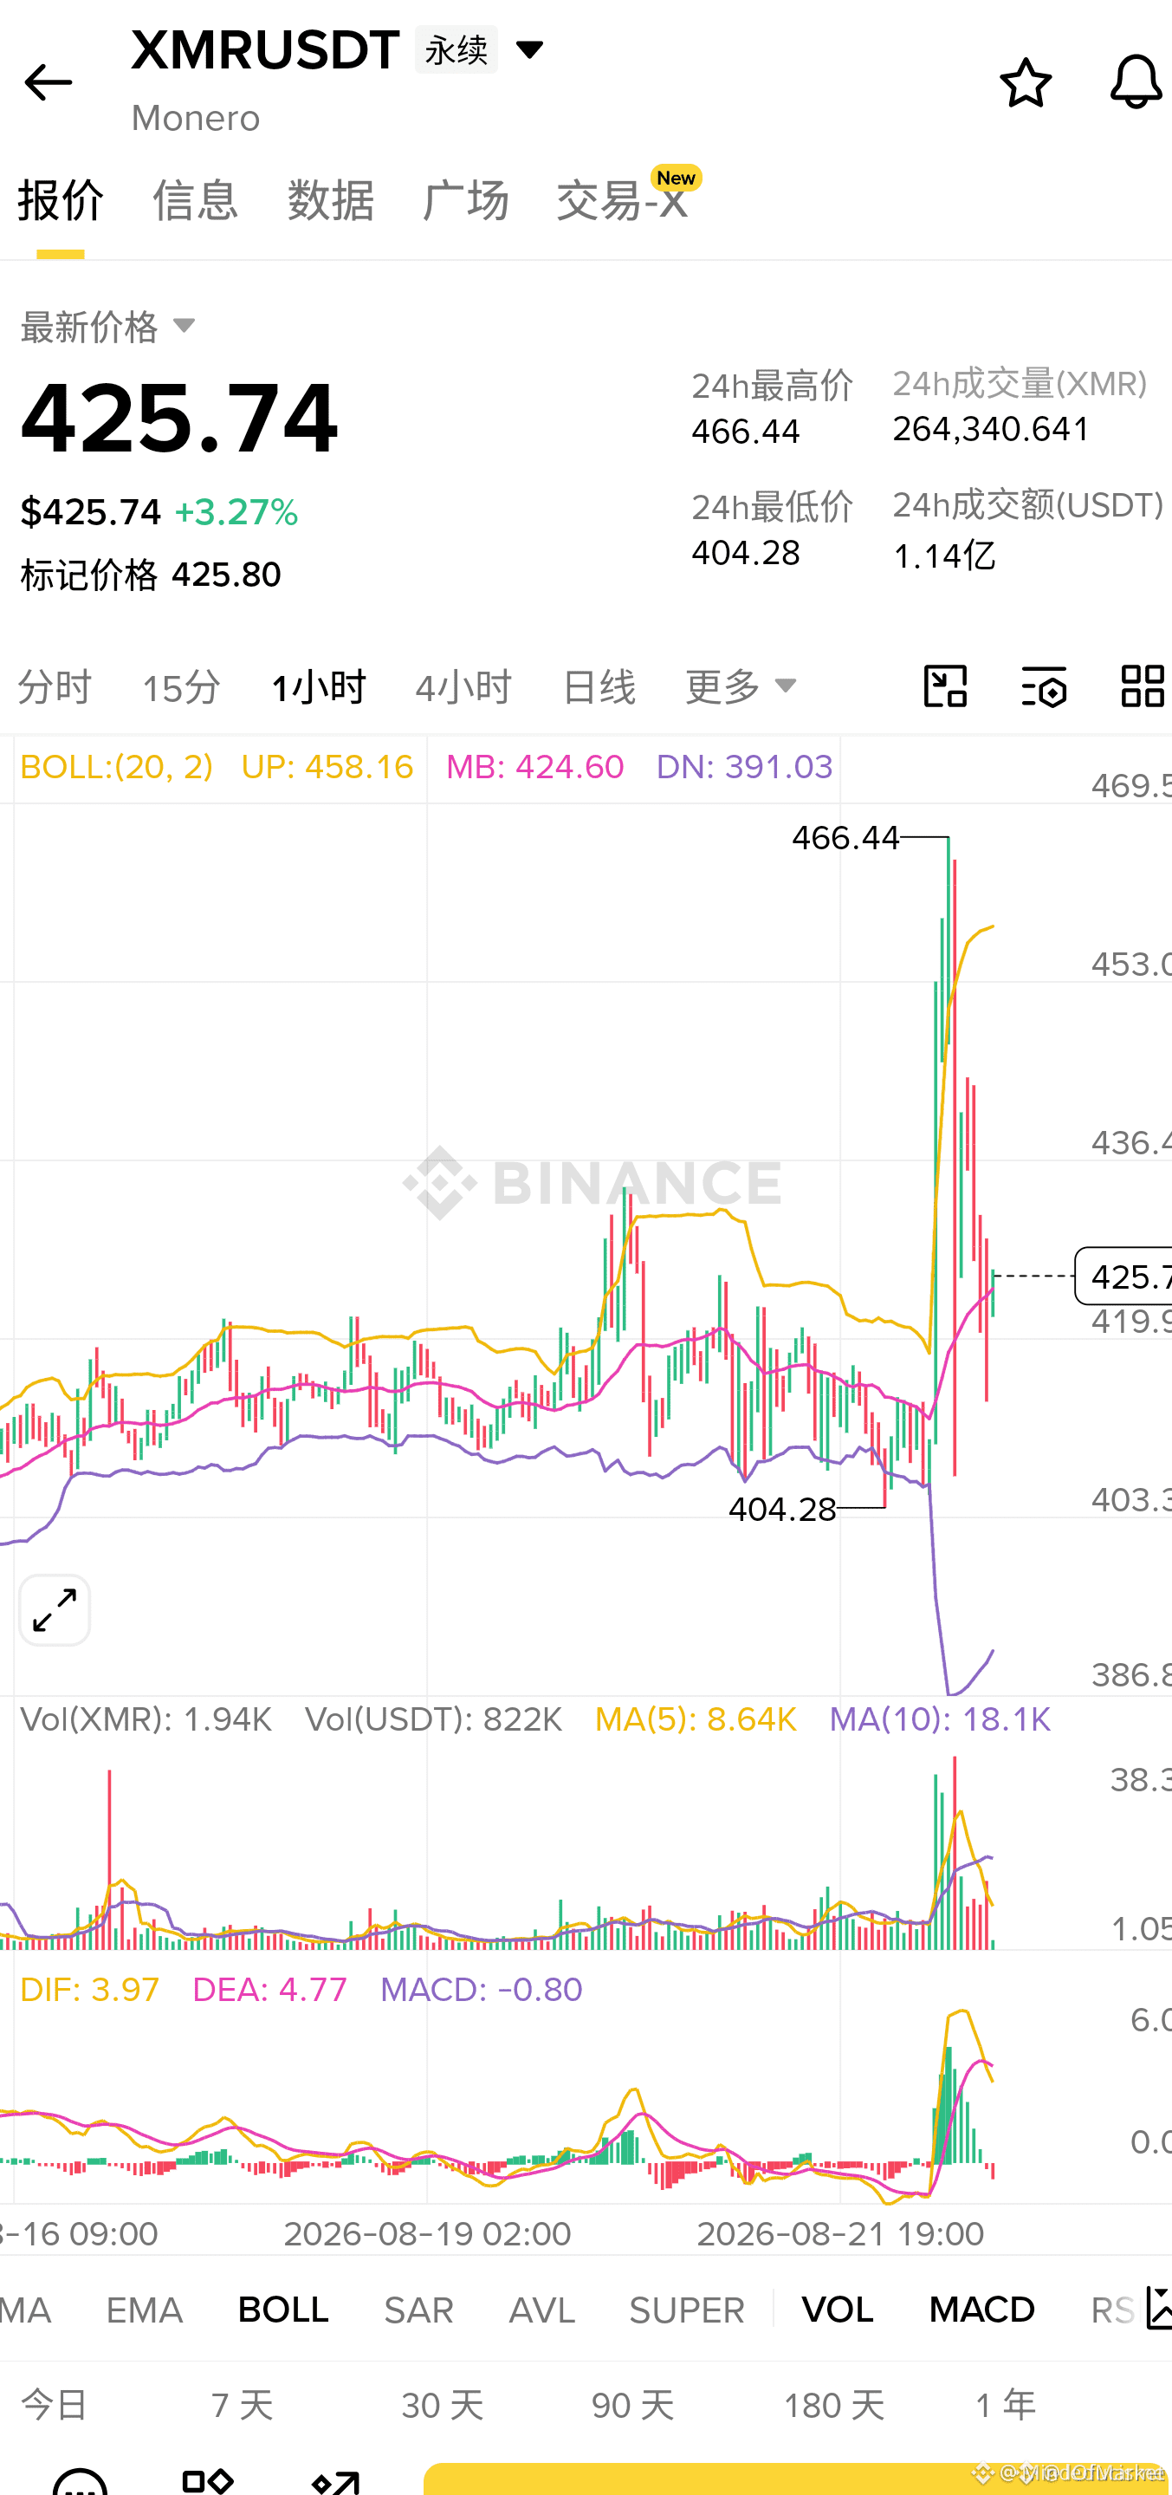Tap the 466.44 high marker on the chart

[845, 838]
